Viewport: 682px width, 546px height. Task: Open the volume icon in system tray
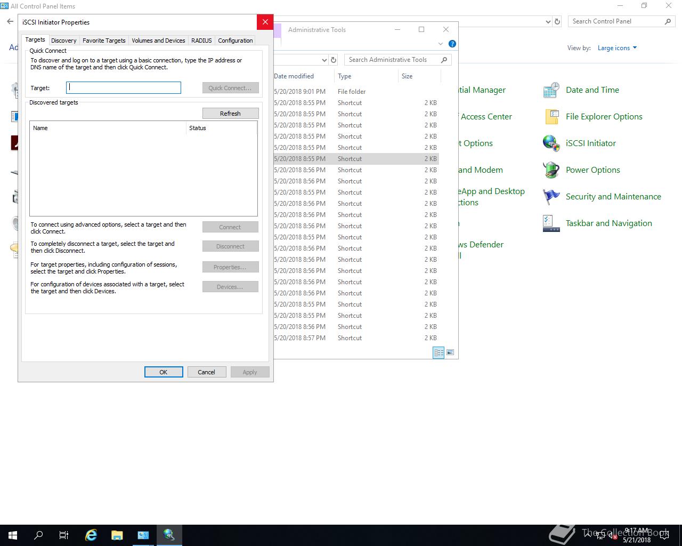[613, 535]
